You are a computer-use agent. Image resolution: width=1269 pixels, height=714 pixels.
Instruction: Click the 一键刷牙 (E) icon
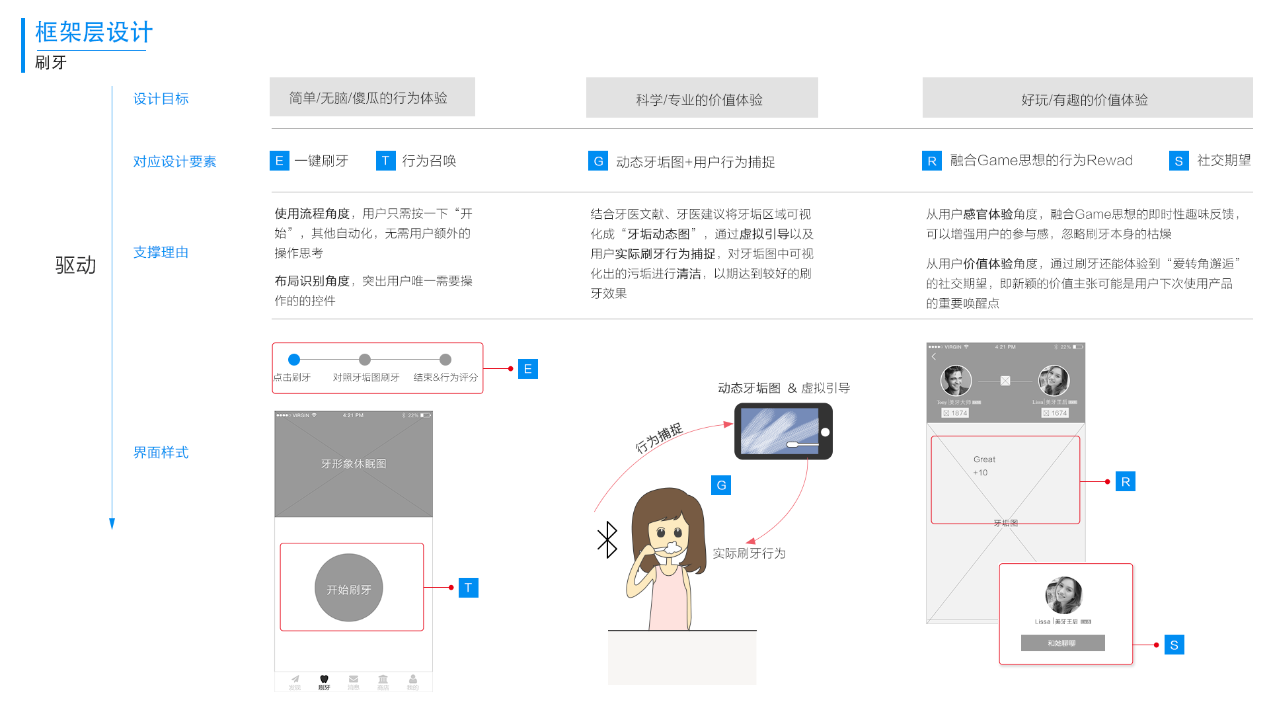(277, 161)
